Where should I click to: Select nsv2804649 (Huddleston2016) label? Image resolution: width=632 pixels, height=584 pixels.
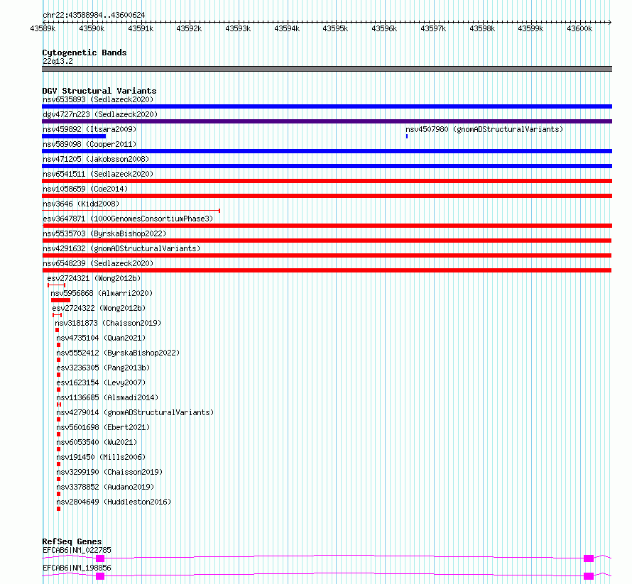coord(114,502)
